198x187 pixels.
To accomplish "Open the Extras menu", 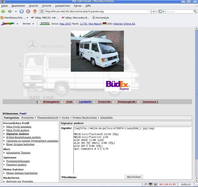I will tap(78, 6).
